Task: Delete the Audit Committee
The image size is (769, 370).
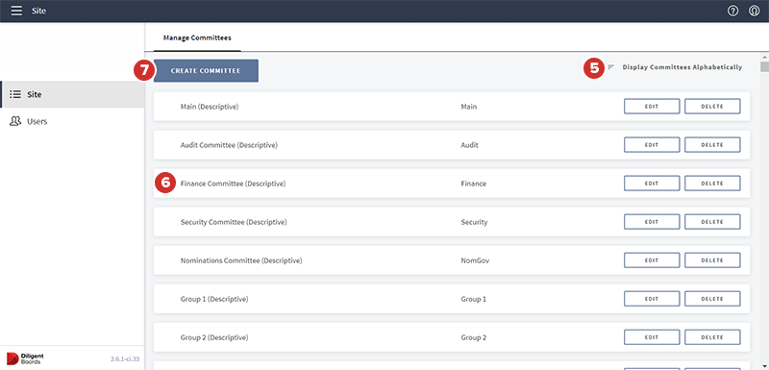Action: click(712, 144)
